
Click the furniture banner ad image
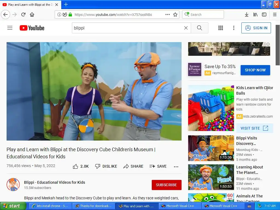click(229, 49)
